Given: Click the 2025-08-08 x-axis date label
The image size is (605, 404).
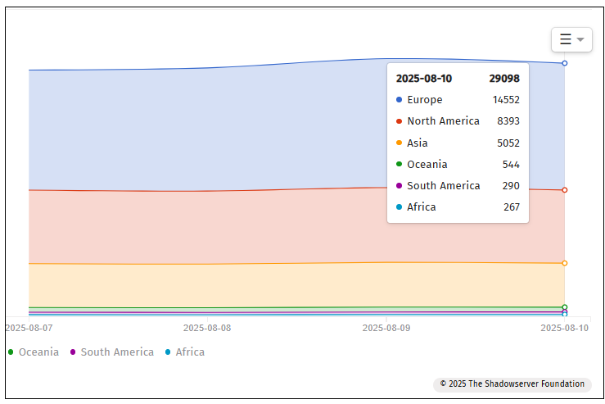Looking at the screenshot, I should pyautogui.click(x=207, y=327).
